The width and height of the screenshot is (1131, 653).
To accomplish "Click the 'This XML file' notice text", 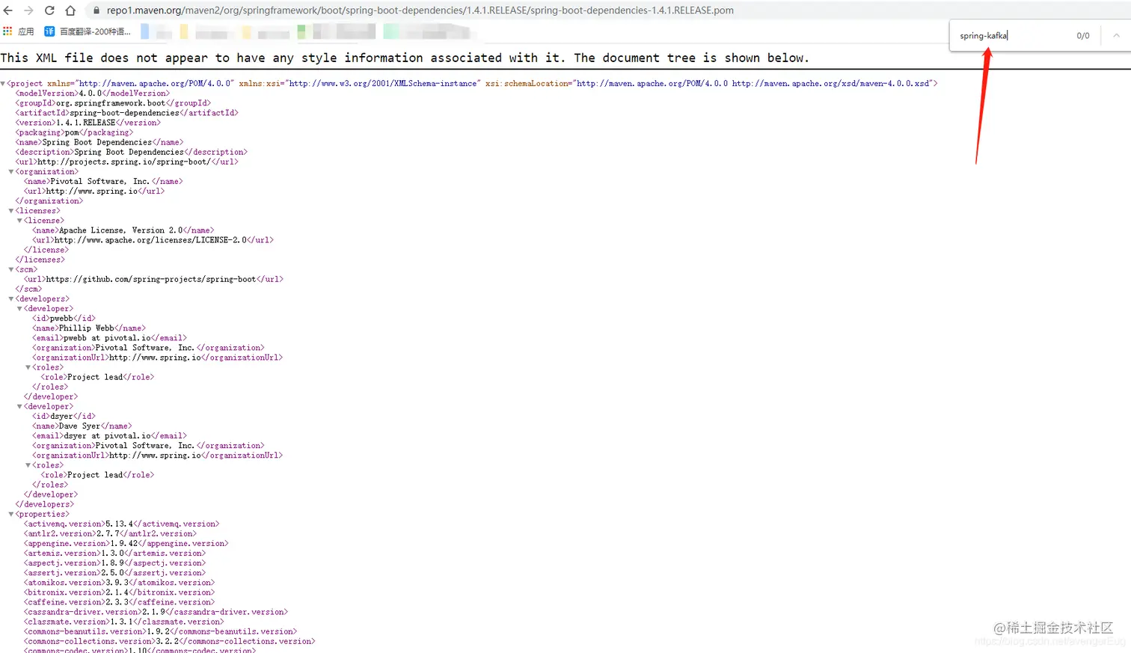I will [404, 58].
